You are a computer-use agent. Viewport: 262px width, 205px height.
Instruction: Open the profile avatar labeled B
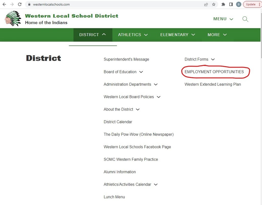(x=239, y=4)
